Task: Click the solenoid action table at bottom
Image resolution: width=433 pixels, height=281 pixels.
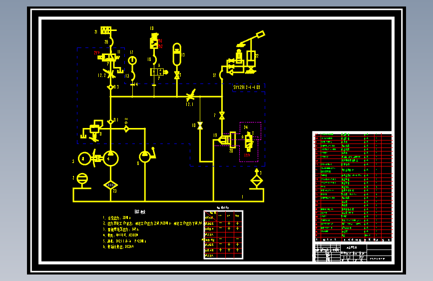Action: 223,234
